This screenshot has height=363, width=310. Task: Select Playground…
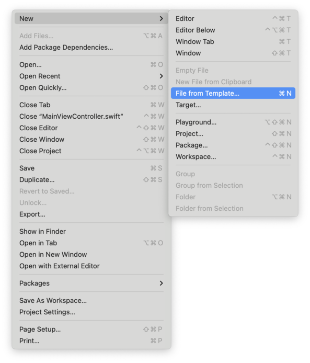tap(233, 122)
